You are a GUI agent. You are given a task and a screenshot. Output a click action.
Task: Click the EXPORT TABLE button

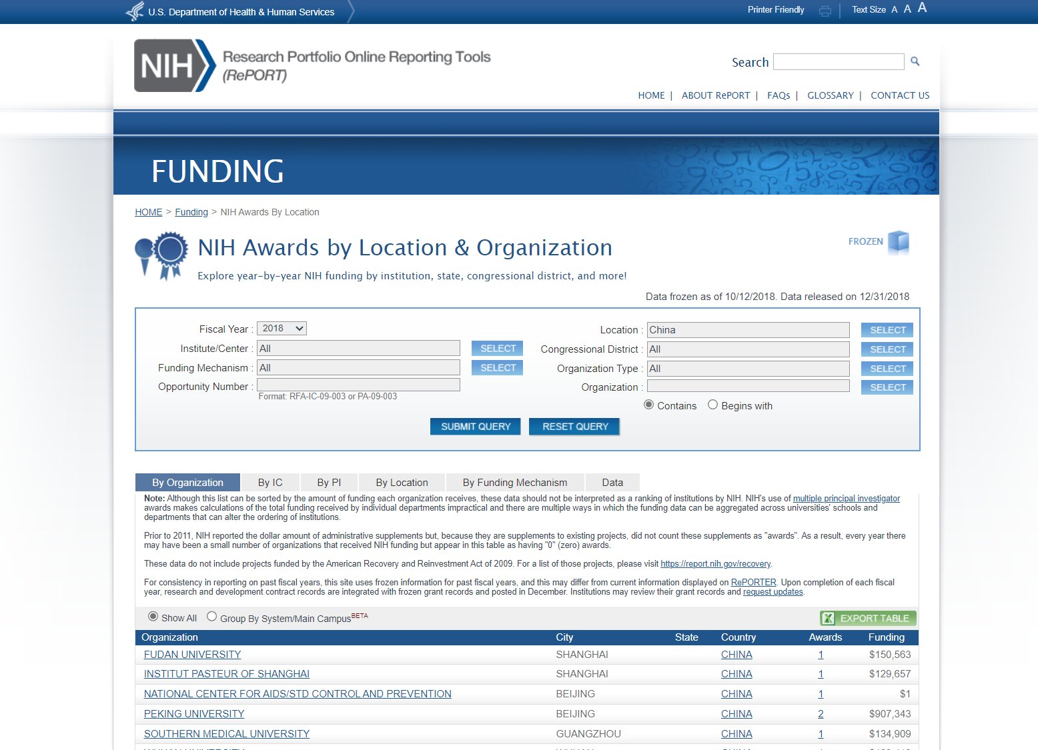[x=868, y=619]
